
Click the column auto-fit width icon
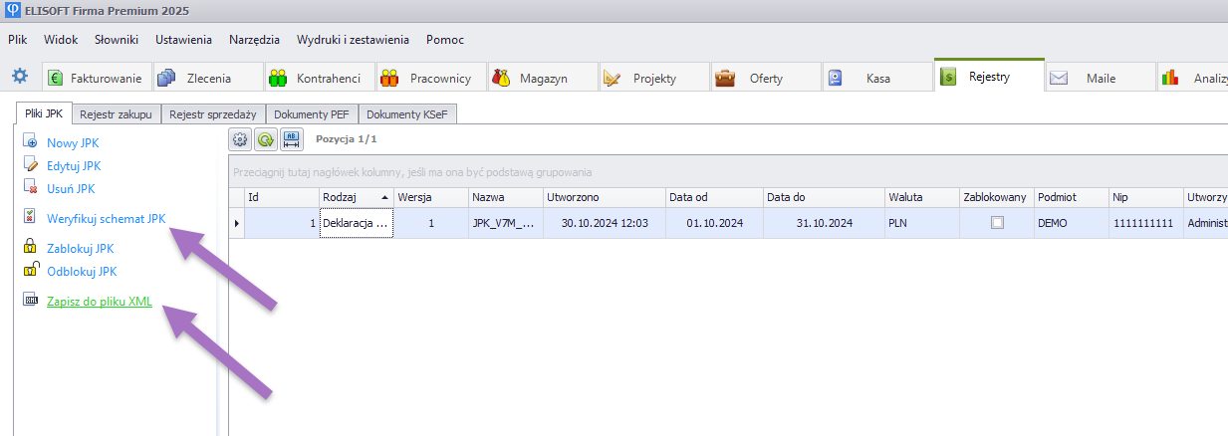pyautogui.click(x=292, y=140)
